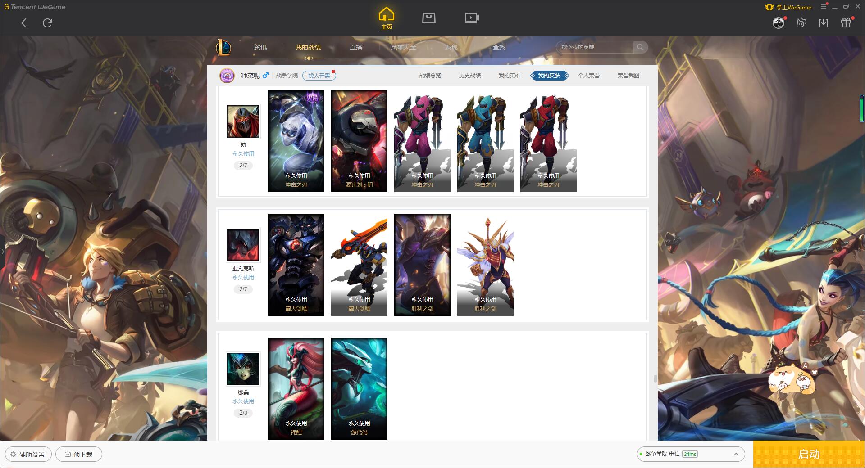Select the 劫 champion portrait
Image resolution: width=865 pixels, height=468 pixels.
pyautogui.click(x=243, y=121)
